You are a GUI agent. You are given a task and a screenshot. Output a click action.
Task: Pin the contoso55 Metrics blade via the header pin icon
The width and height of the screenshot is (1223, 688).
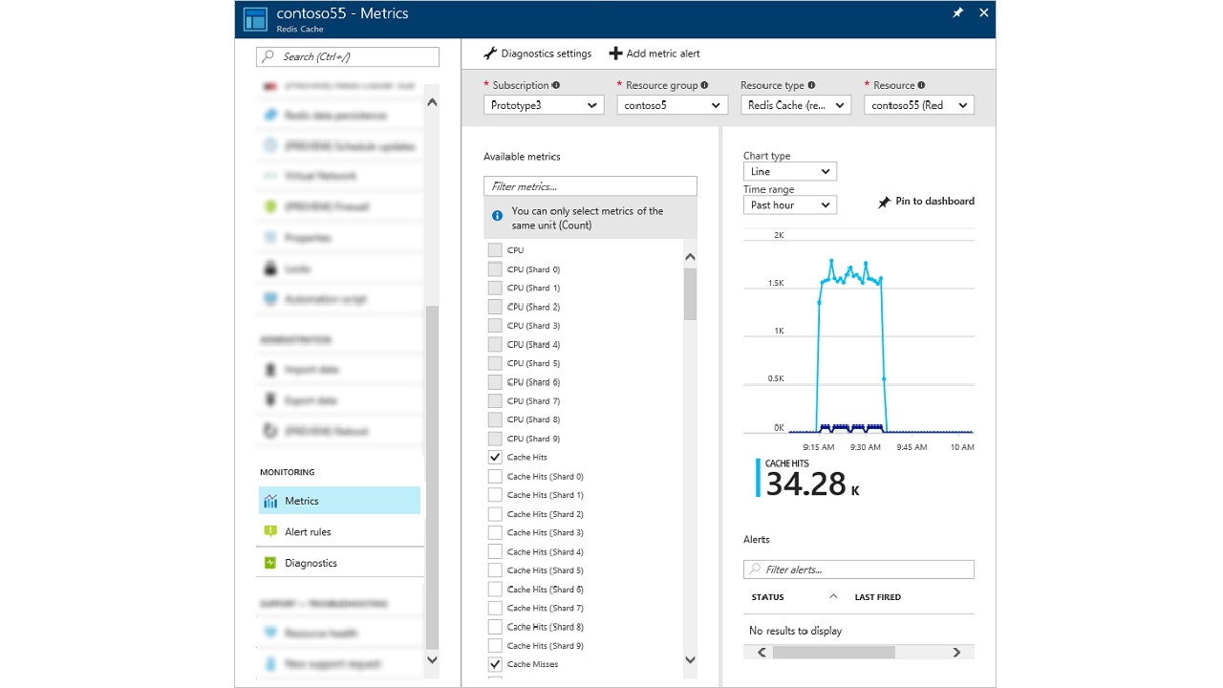point(958,13)
